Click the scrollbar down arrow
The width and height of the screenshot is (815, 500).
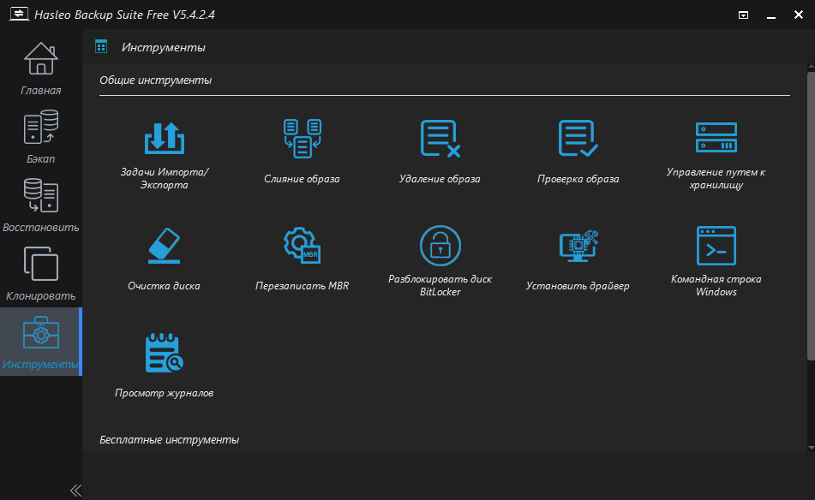pos(810,446)
